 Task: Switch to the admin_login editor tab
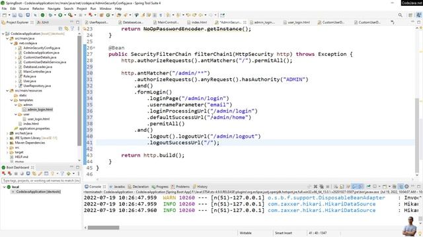click(262, 22)
